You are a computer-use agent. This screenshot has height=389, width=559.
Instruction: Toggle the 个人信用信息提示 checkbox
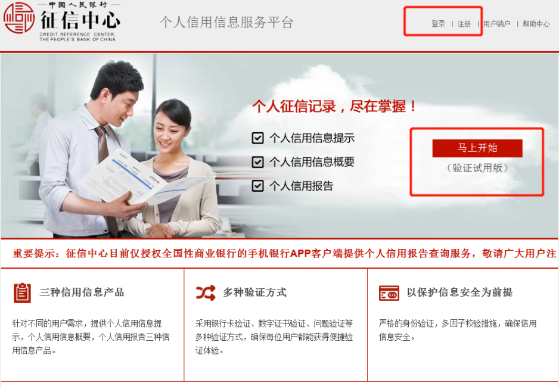tap(258, 138)
